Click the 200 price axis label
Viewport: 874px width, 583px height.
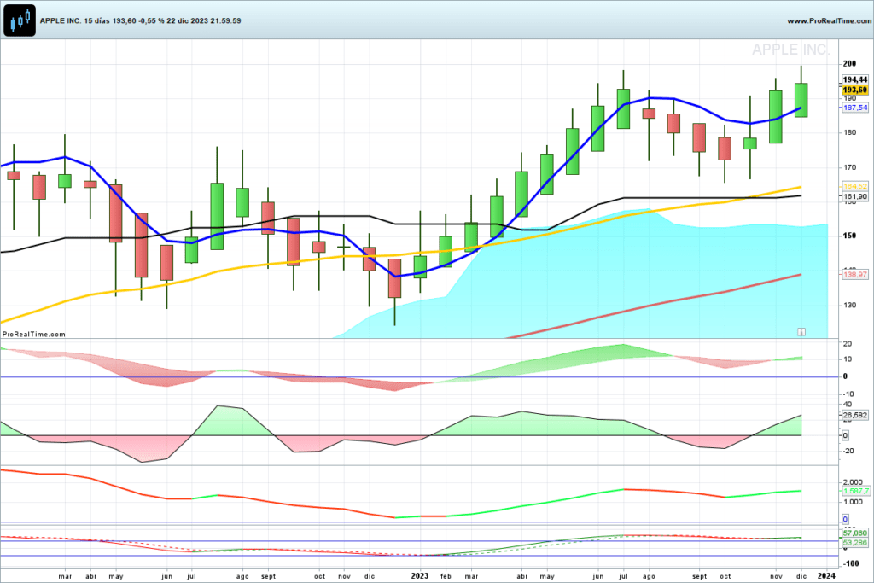(849, 63)
